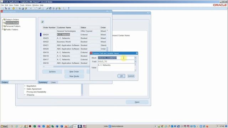Select Personal Folders tree node

click(13, 26)
